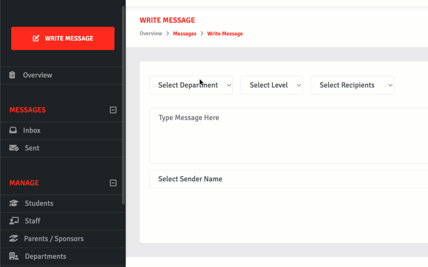Viewport: 428px width, 267px height.
Task: Click the Overview clipboard icon in sidebar
Action: tap(12, 75)
